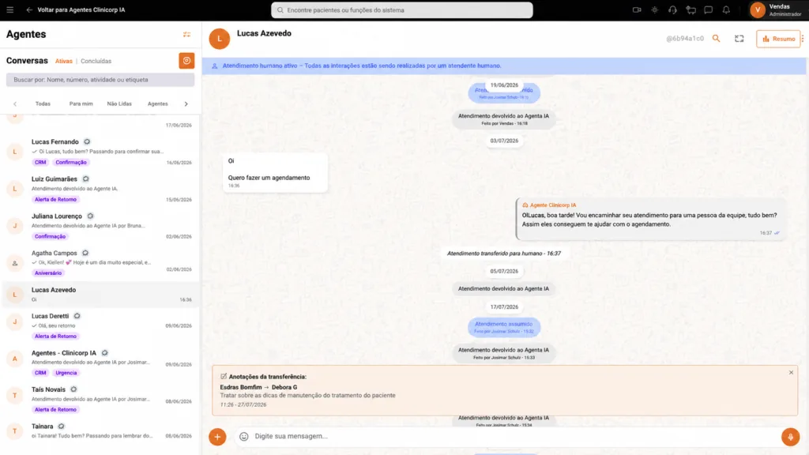This screenshot has height=455, width=809.
Task: Show more filter tabs with right chevron
Action: (186, 103)
